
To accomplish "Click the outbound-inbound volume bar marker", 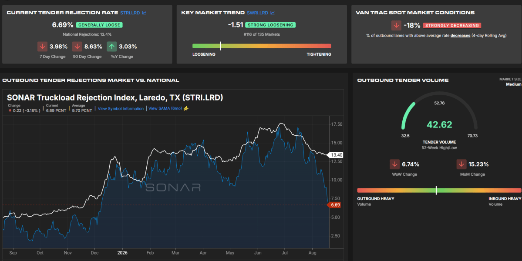I will pos(436,190).
